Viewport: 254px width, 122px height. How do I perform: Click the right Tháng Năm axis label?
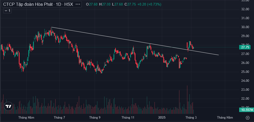coord(225,118)
